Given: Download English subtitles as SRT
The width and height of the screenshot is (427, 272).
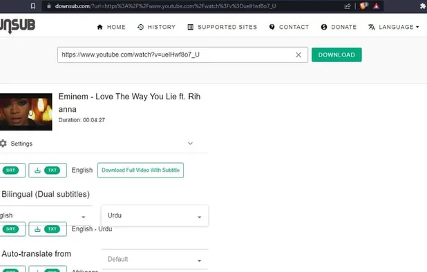Looking at the screenshot, I should click(x=12, y=171).
